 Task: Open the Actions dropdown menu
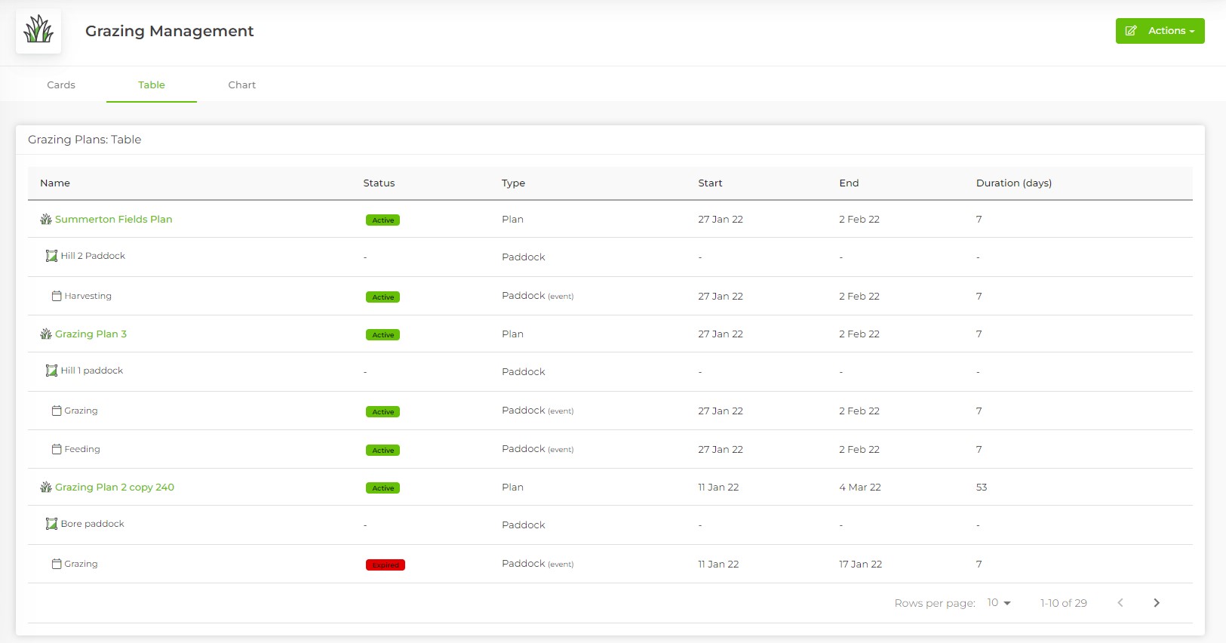(1160, 31)
